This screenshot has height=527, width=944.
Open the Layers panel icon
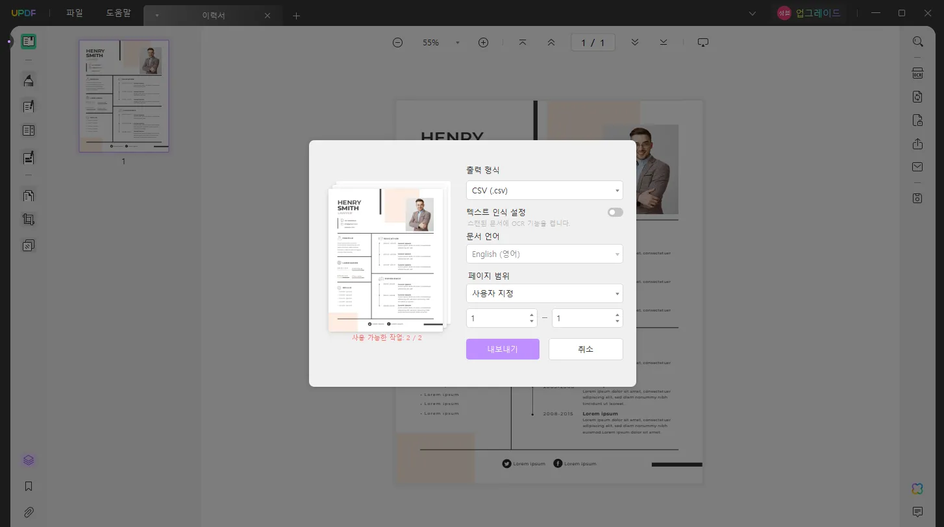click(28, 460)
